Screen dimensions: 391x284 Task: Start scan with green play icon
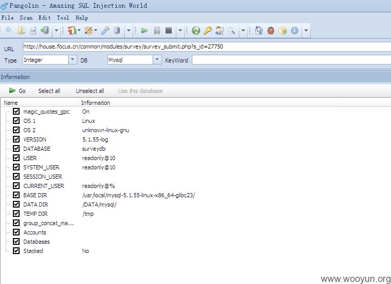tap(144, 30)
